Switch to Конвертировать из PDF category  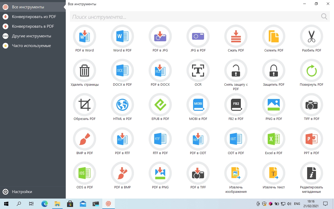(33, 17)
